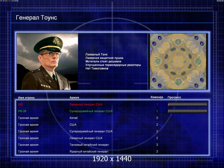Click the loading progress bar for player 242
Screen dimensions: 224x168
click(x=187, y=104)
